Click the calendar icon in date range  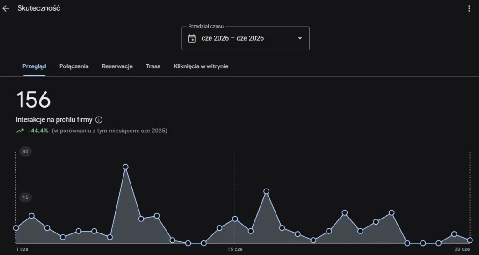pyautogui.click(x=191, y=38)
